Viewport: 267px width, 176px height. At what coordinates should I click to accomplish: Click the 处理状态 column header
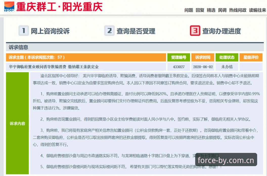227,57
